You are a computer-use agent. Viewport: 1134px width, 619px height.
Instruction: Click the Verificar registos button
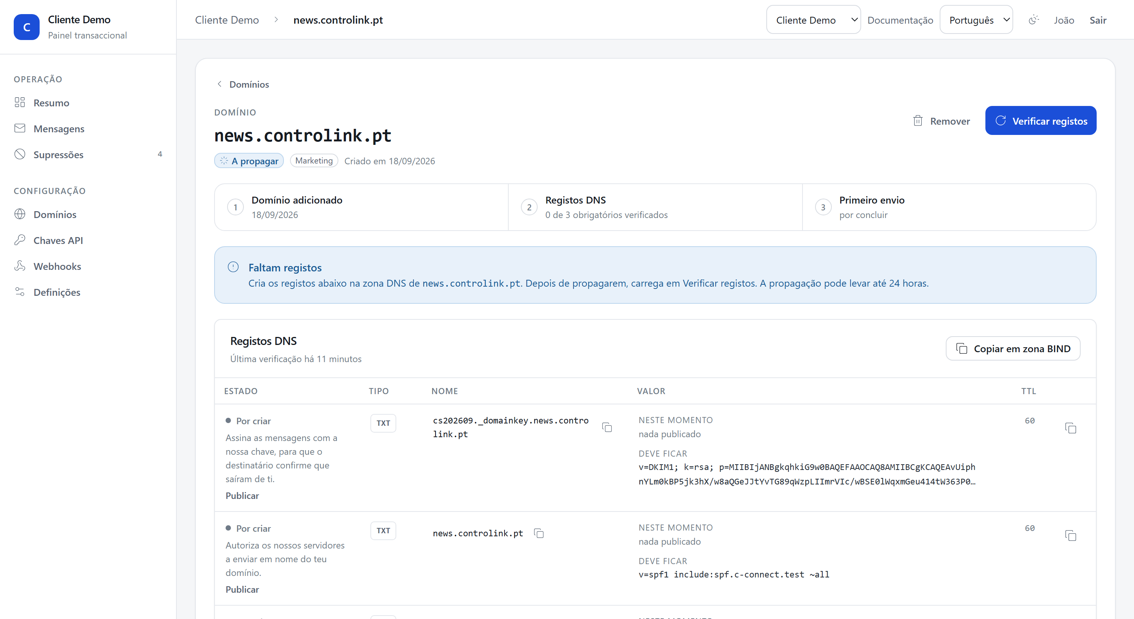click(x=1041, y=120)
